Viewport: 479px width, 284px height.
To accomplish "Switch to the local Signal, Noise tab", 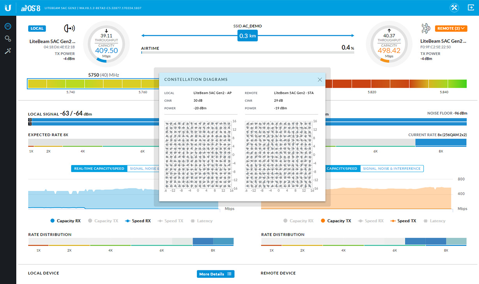I will [143, 169].
